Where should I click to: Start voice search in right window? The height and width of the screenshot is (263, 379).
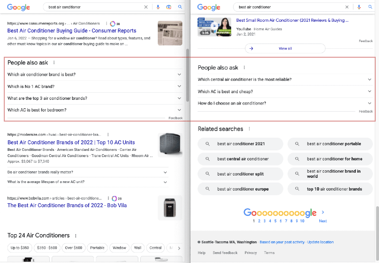click(359, 7)
